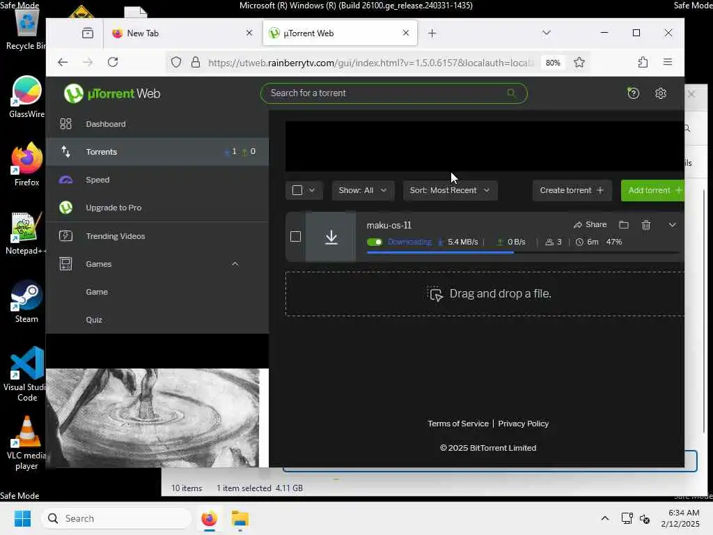Tick the select-all torrents checkbox
Viewport: 713px width, 535px height.
tap(297, 190)
